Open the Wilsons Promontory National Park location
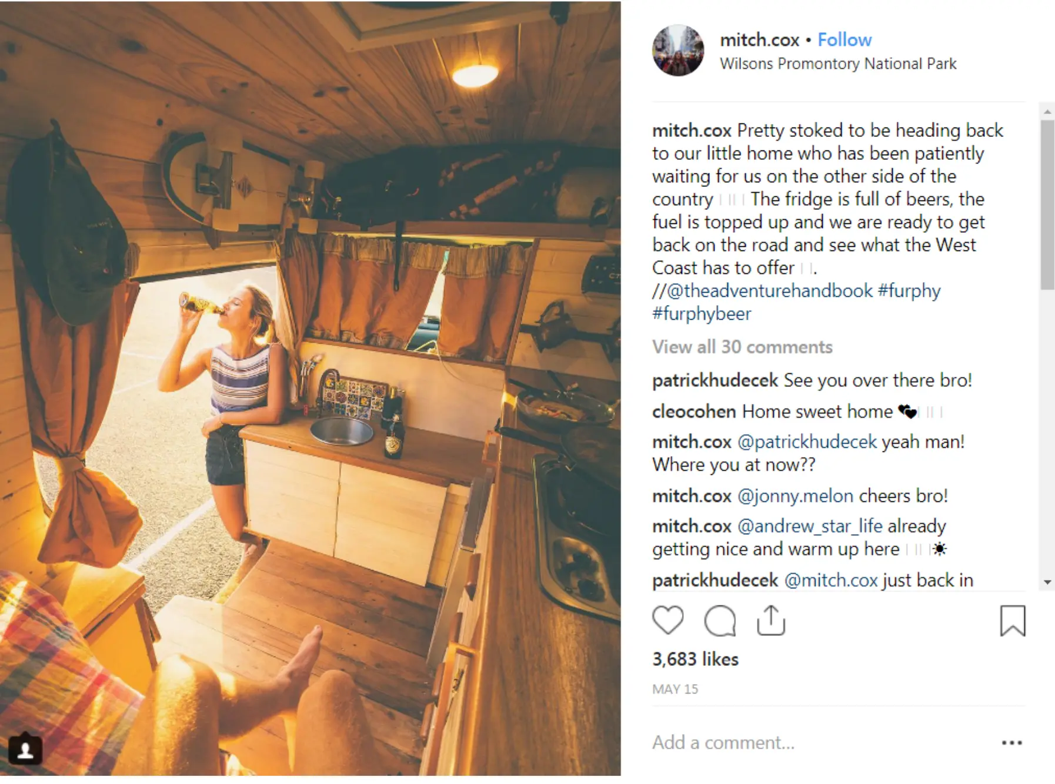Screen dimensions: 1055x784 point(838,63)
